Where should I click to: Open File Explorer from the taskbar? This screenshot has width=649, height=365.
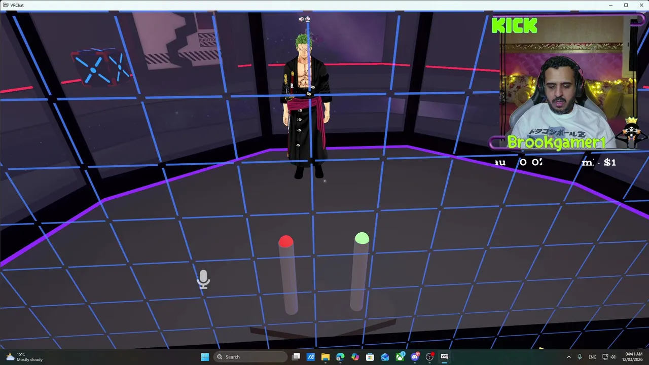point(326,357)
